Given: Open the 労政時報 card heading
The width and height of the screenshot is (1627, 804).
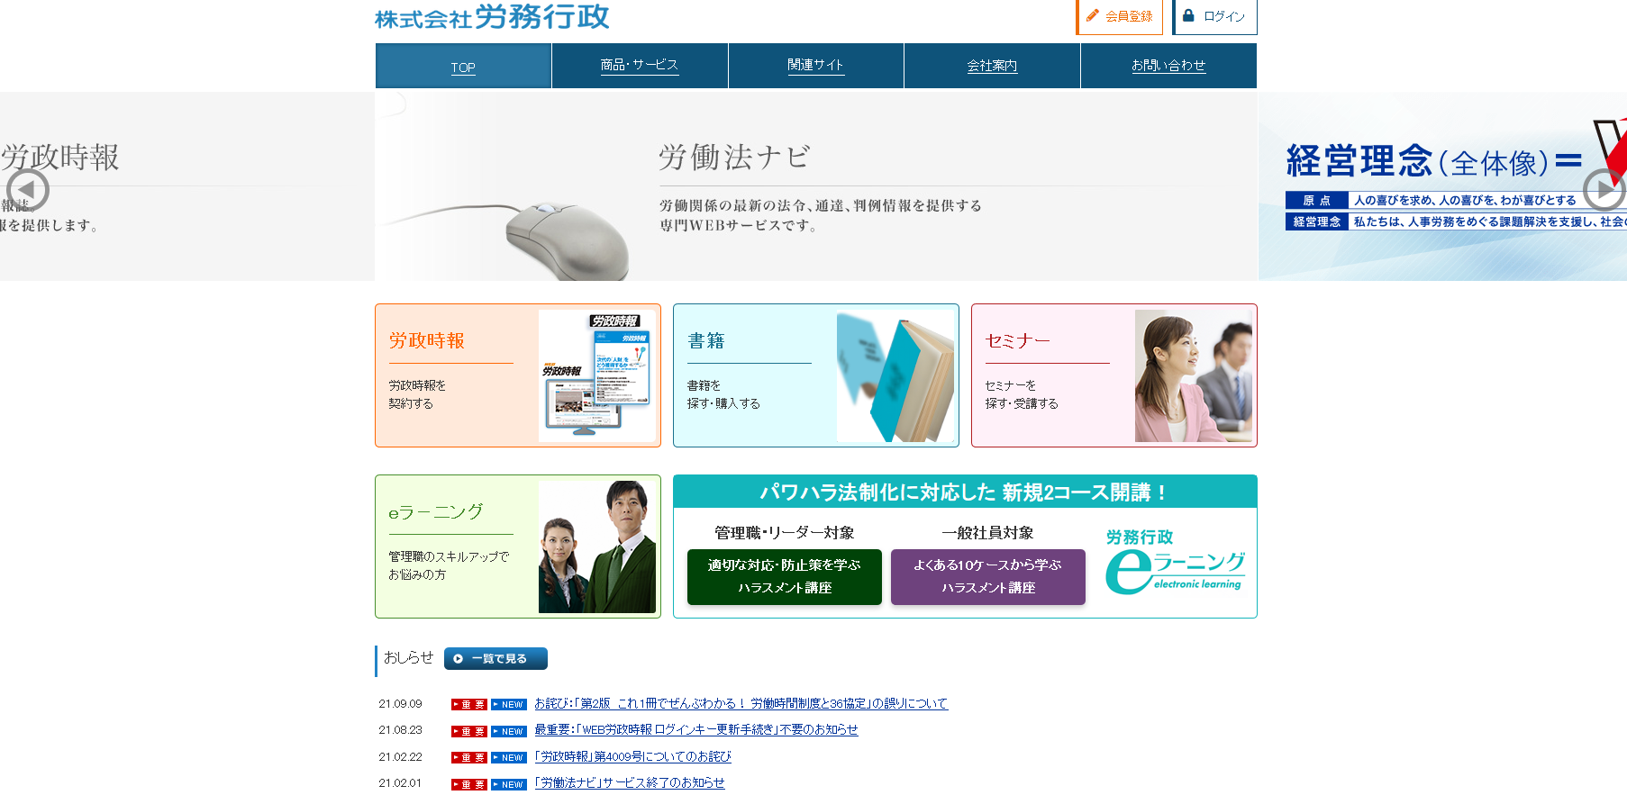Looking at the screenshot, I should (427, 340).
